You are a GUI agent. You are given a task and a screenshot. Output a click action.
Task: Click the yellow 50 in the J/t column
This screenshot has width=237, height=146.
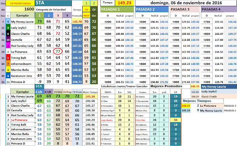176,120
